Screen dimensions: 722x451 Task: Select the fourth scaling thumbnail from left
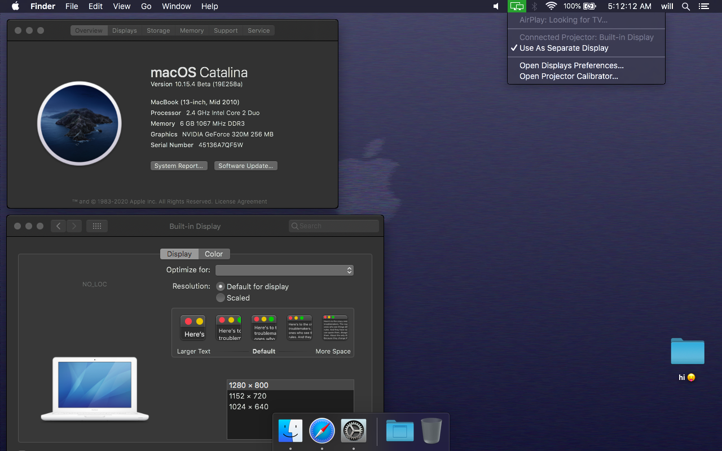coord(300,328)
